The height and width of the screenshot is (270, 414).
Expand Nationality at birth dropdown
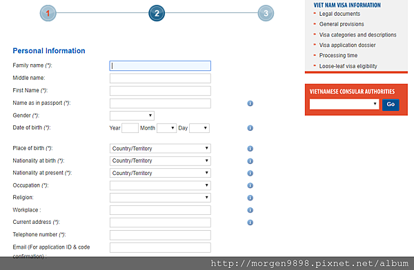[160, 161]
